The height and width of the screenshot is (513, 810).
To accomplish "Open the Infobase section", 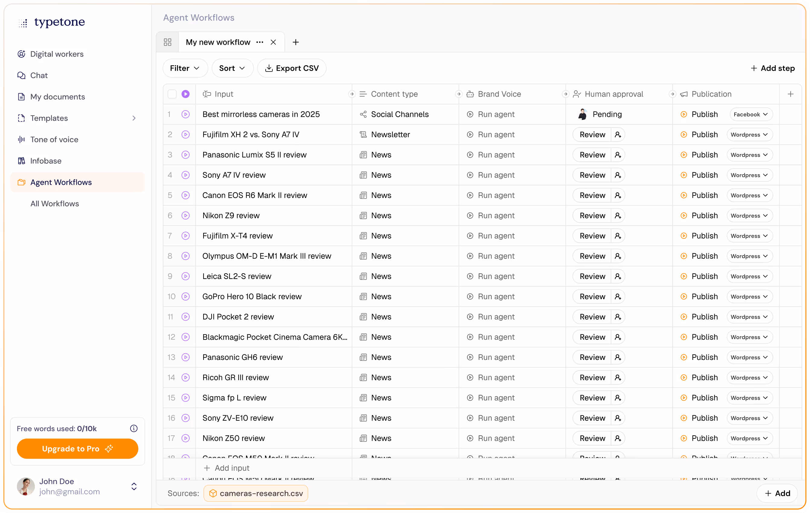I will (x=46, y=161).
